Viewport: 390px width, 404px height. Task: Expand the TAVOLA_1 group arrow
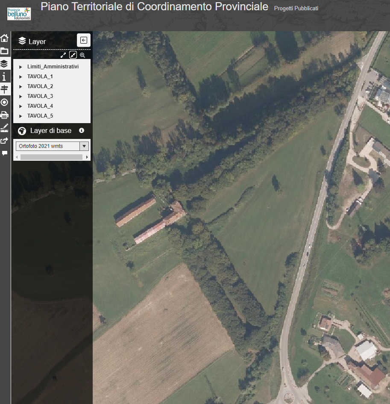(x=21, y=77)
